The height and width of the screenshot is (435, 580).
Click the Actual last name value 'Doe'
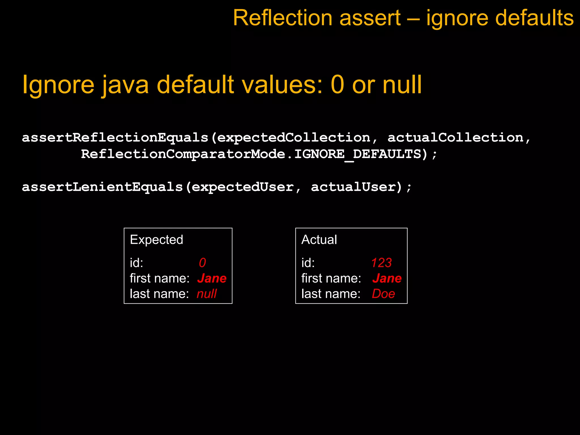tap(383, 294)
